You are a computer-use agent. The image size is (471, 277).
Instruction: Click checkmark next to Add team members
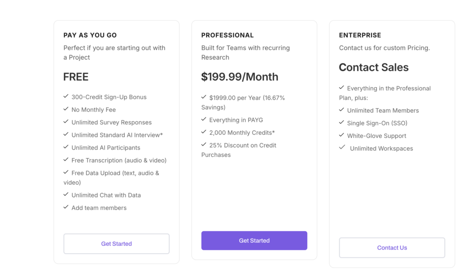(66, 207)
